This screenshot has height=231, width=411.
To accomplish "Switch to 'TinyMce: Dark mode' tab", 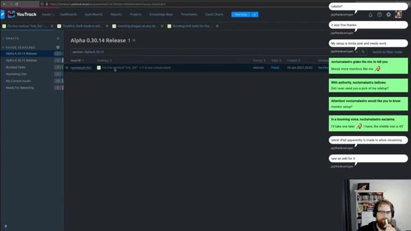I will tap(80, 26).
